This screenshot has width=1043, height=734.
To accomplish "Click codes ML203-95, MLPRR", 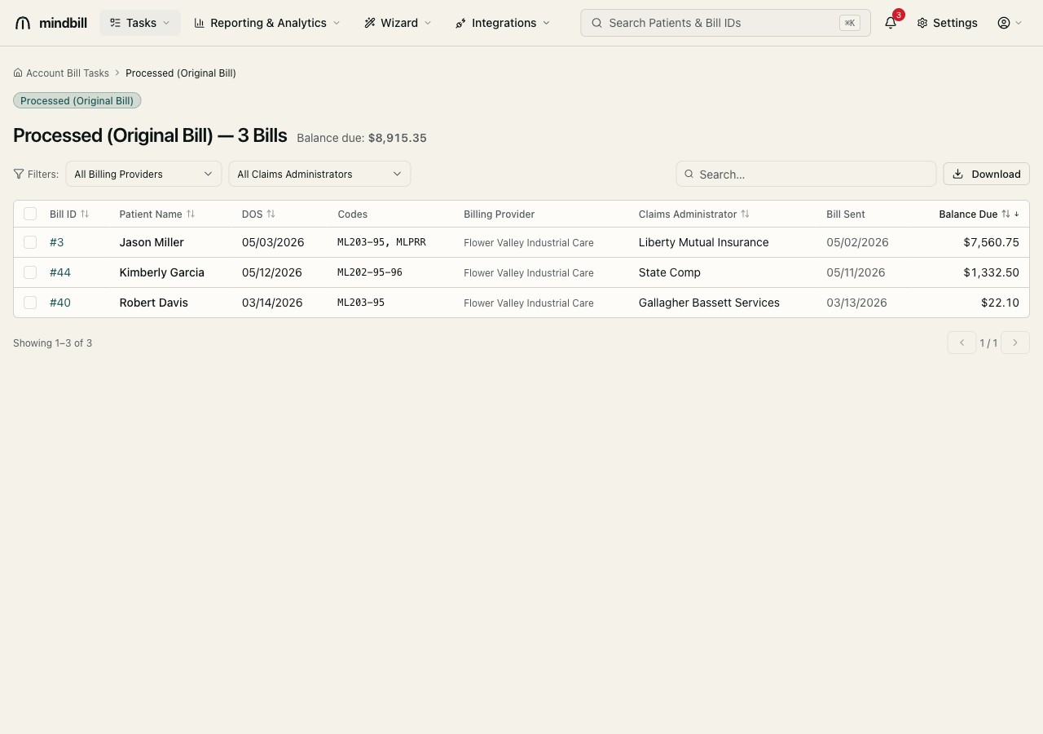I will [x=381, y=242].
